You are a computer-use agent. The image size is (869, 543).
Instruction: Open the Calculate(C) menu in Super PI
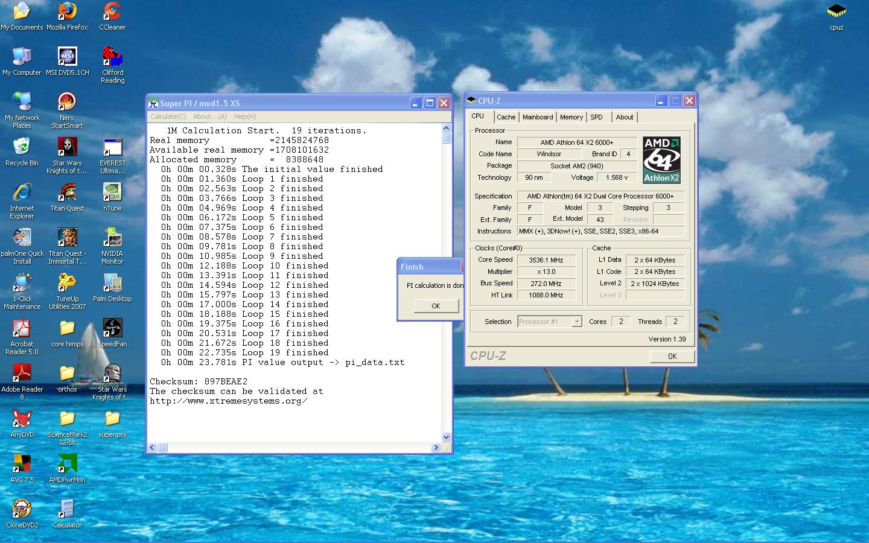168,116
